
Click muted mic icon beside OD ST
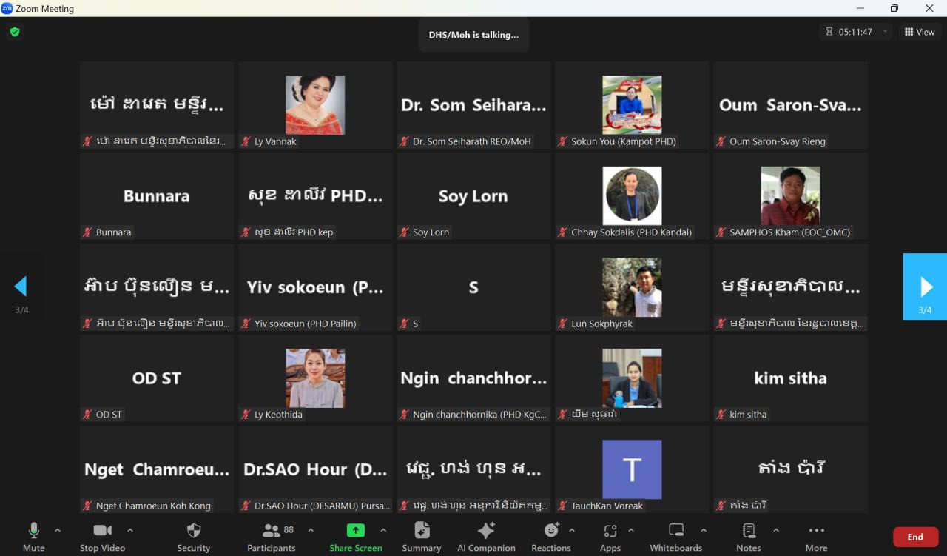click(x=87, y=415)
